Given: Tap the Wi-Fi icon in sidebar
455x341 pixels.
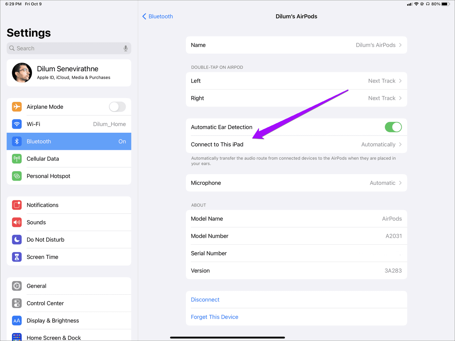Looking at the screenshot, I should (17, 124).
